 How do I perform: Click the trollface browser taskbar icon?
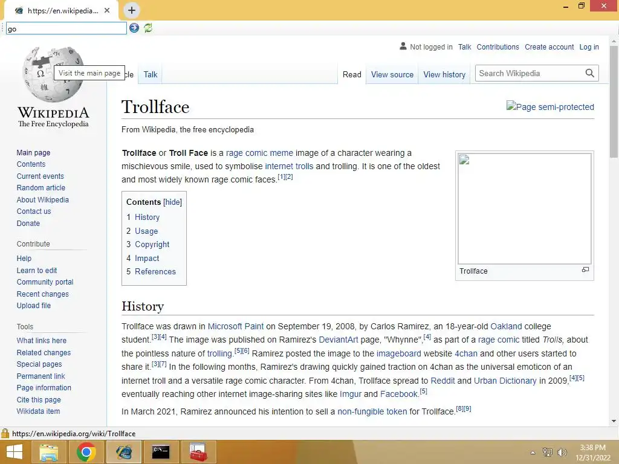click(123, 452)
